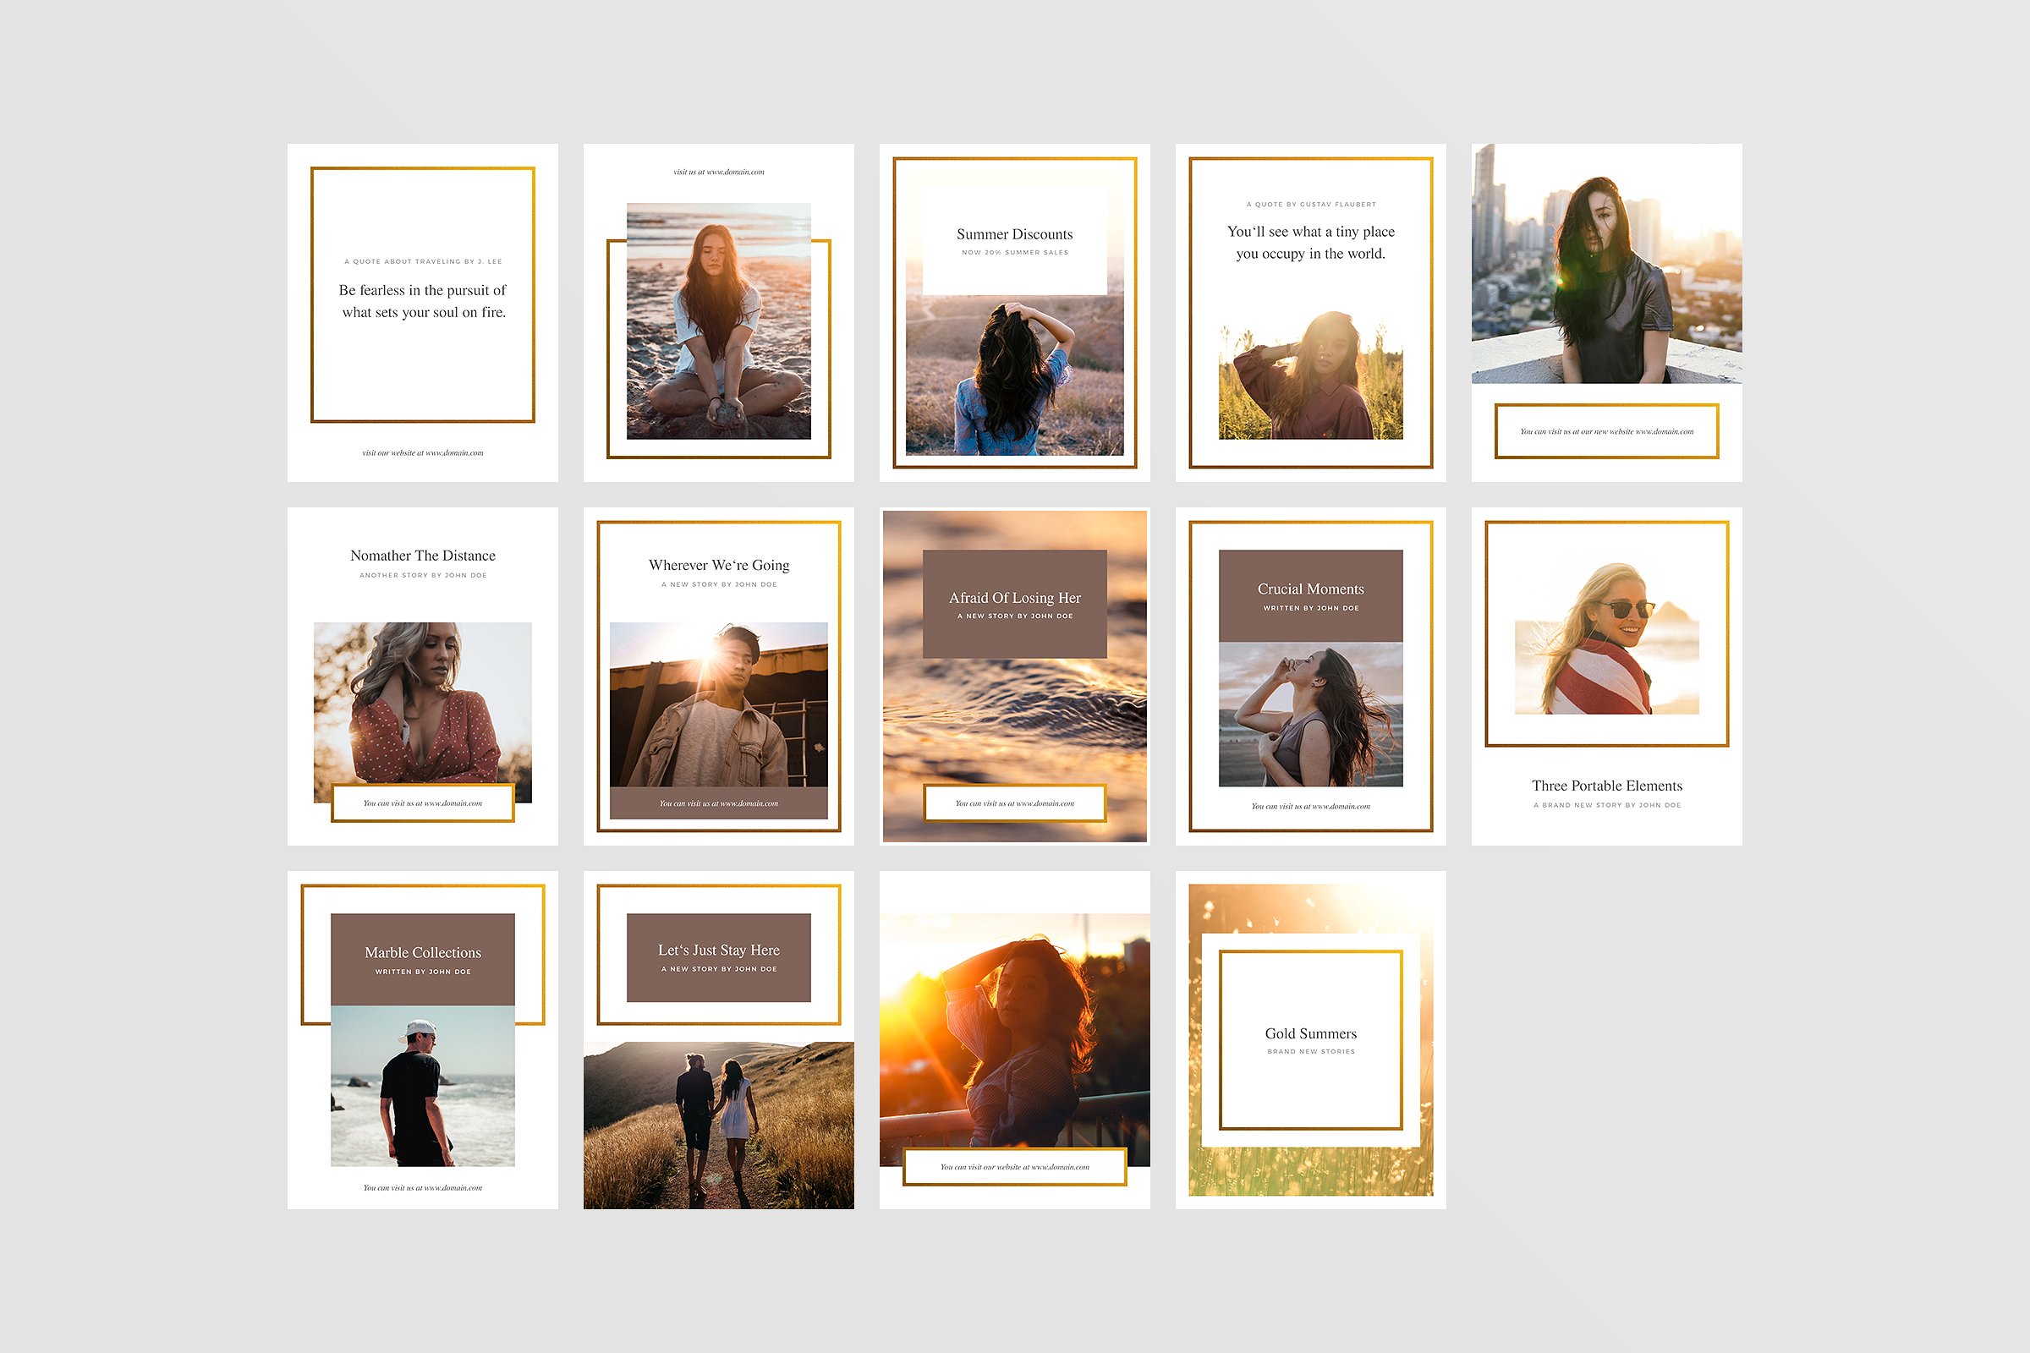Select the Gold Summers framed square
The height and width of the screenshot is (1353, 2030).
pos(1310,1039)
